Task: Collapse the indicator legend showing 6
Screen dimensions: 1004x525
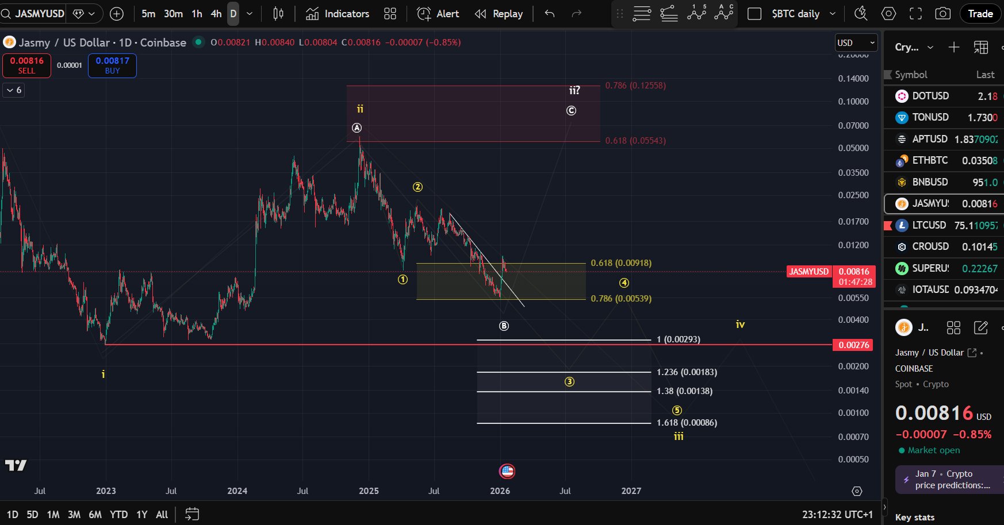Action: (13, 90)
